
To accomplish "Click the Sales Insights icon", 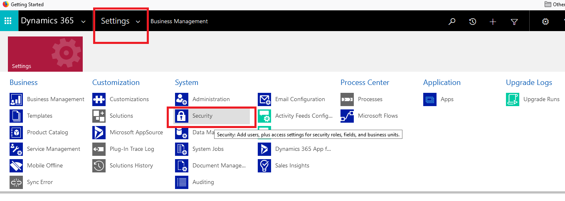I will 264,166.
